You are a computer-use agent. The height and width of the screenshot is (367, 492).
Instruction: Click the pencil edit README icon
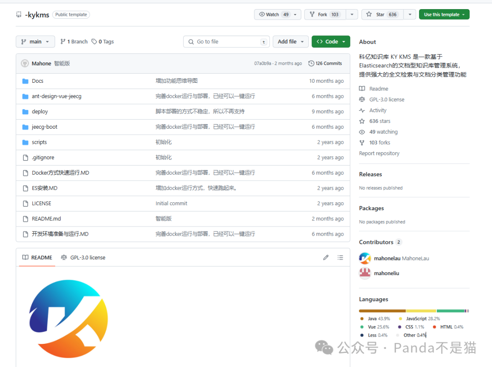[326, 257]
